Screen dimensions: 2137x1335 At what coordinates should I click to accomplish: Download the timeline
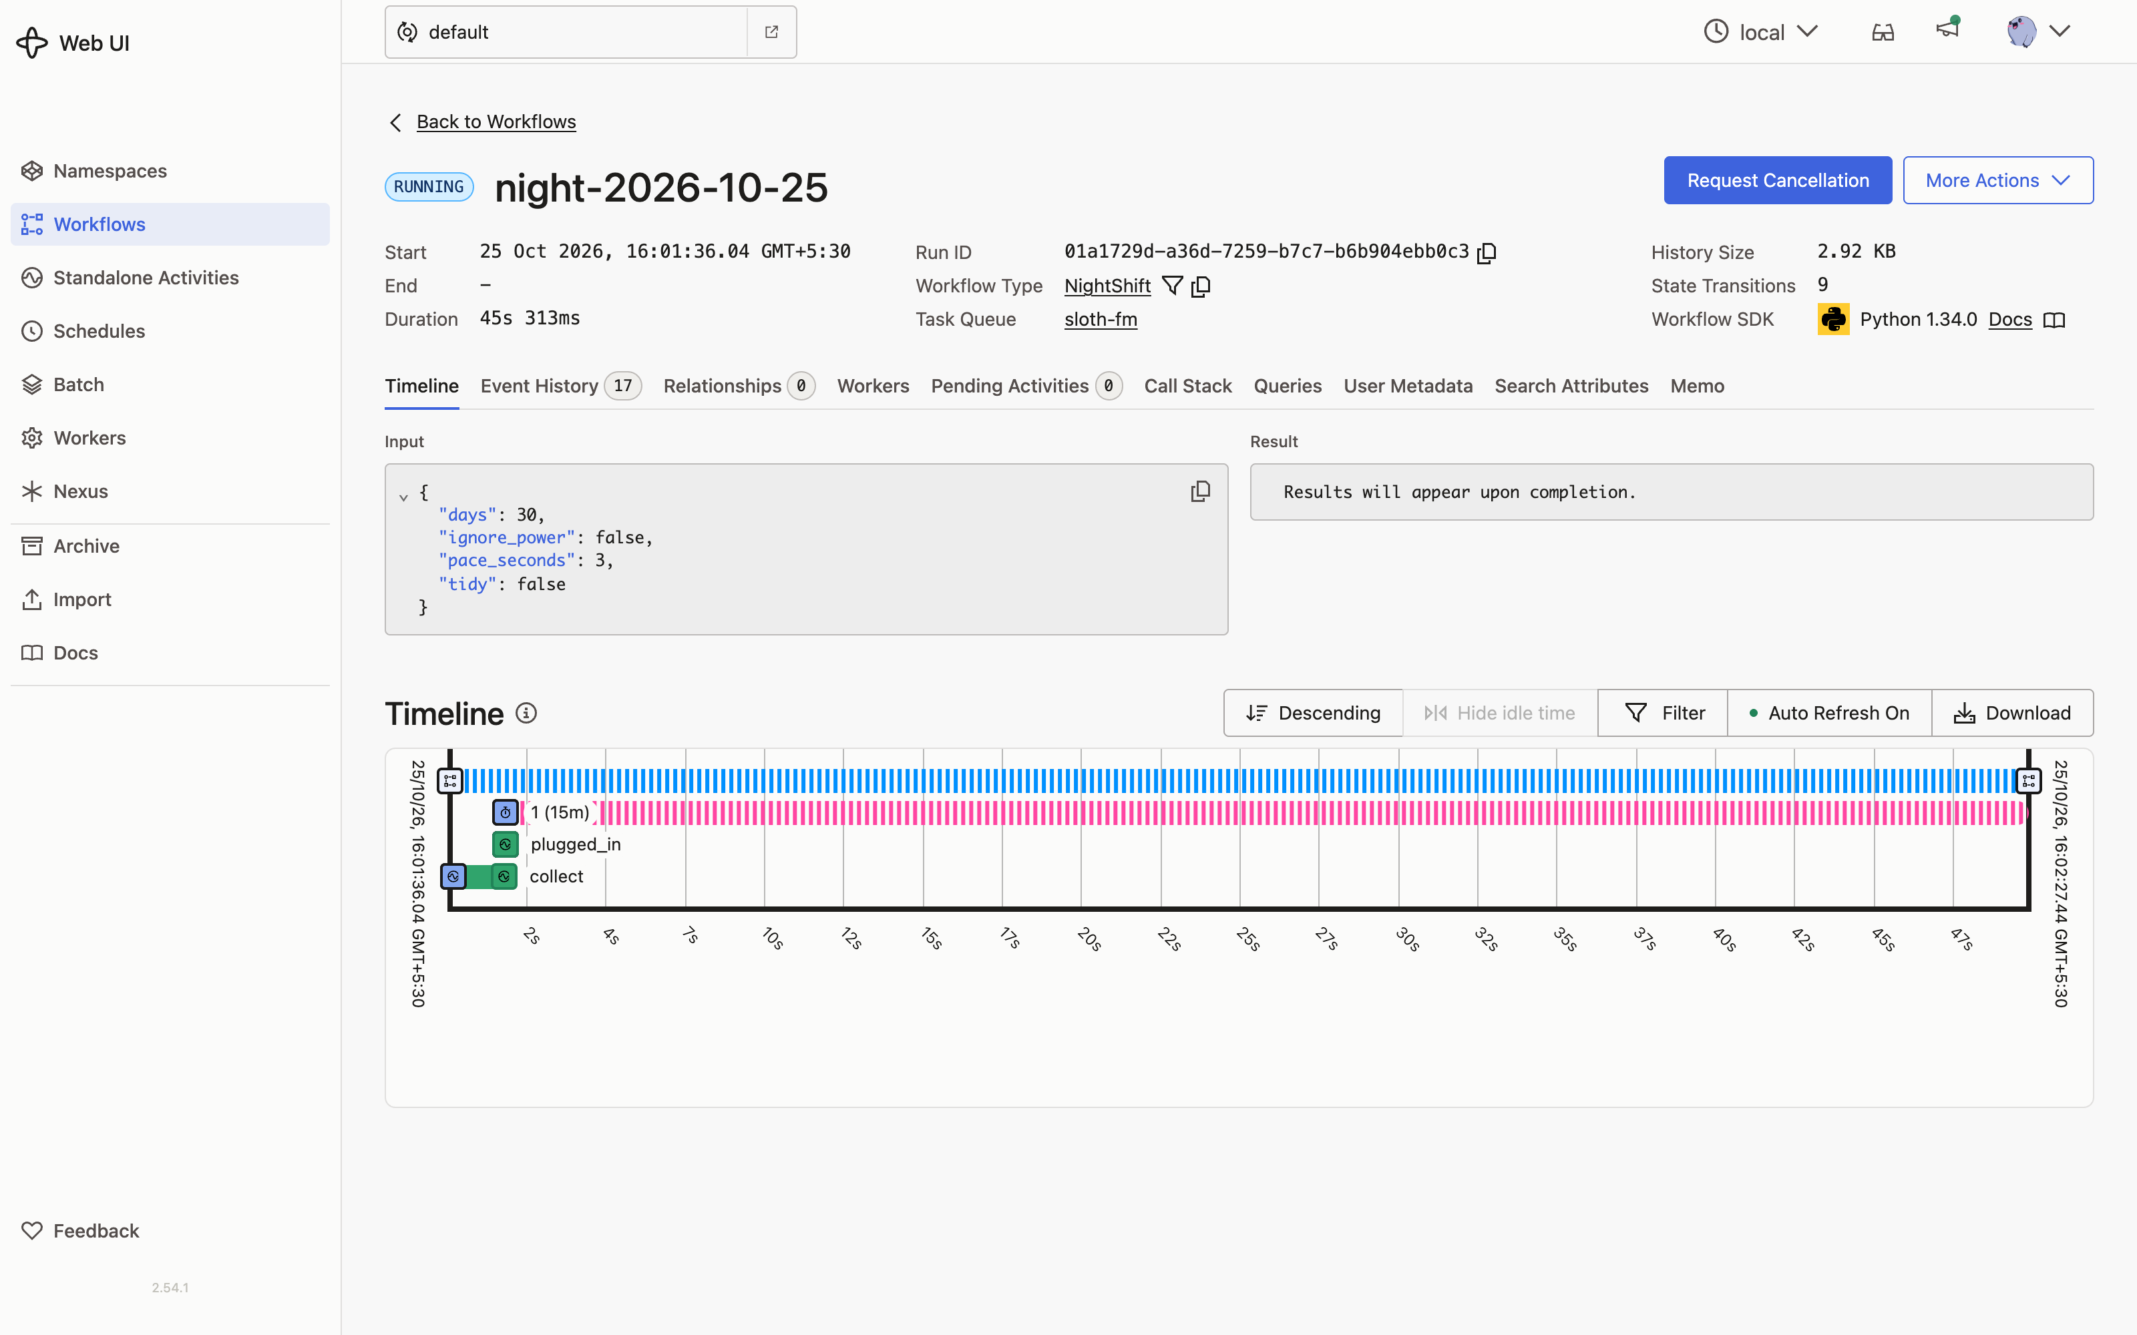coord(2013,712)
